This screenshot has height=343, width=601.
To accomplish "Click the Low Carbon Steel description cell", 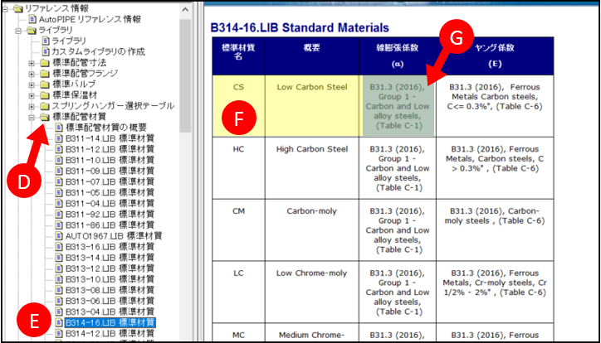I will coord(311,106).
